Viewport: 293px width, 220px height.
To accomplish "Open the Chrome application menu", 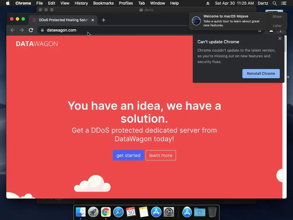I will (23, 3).
